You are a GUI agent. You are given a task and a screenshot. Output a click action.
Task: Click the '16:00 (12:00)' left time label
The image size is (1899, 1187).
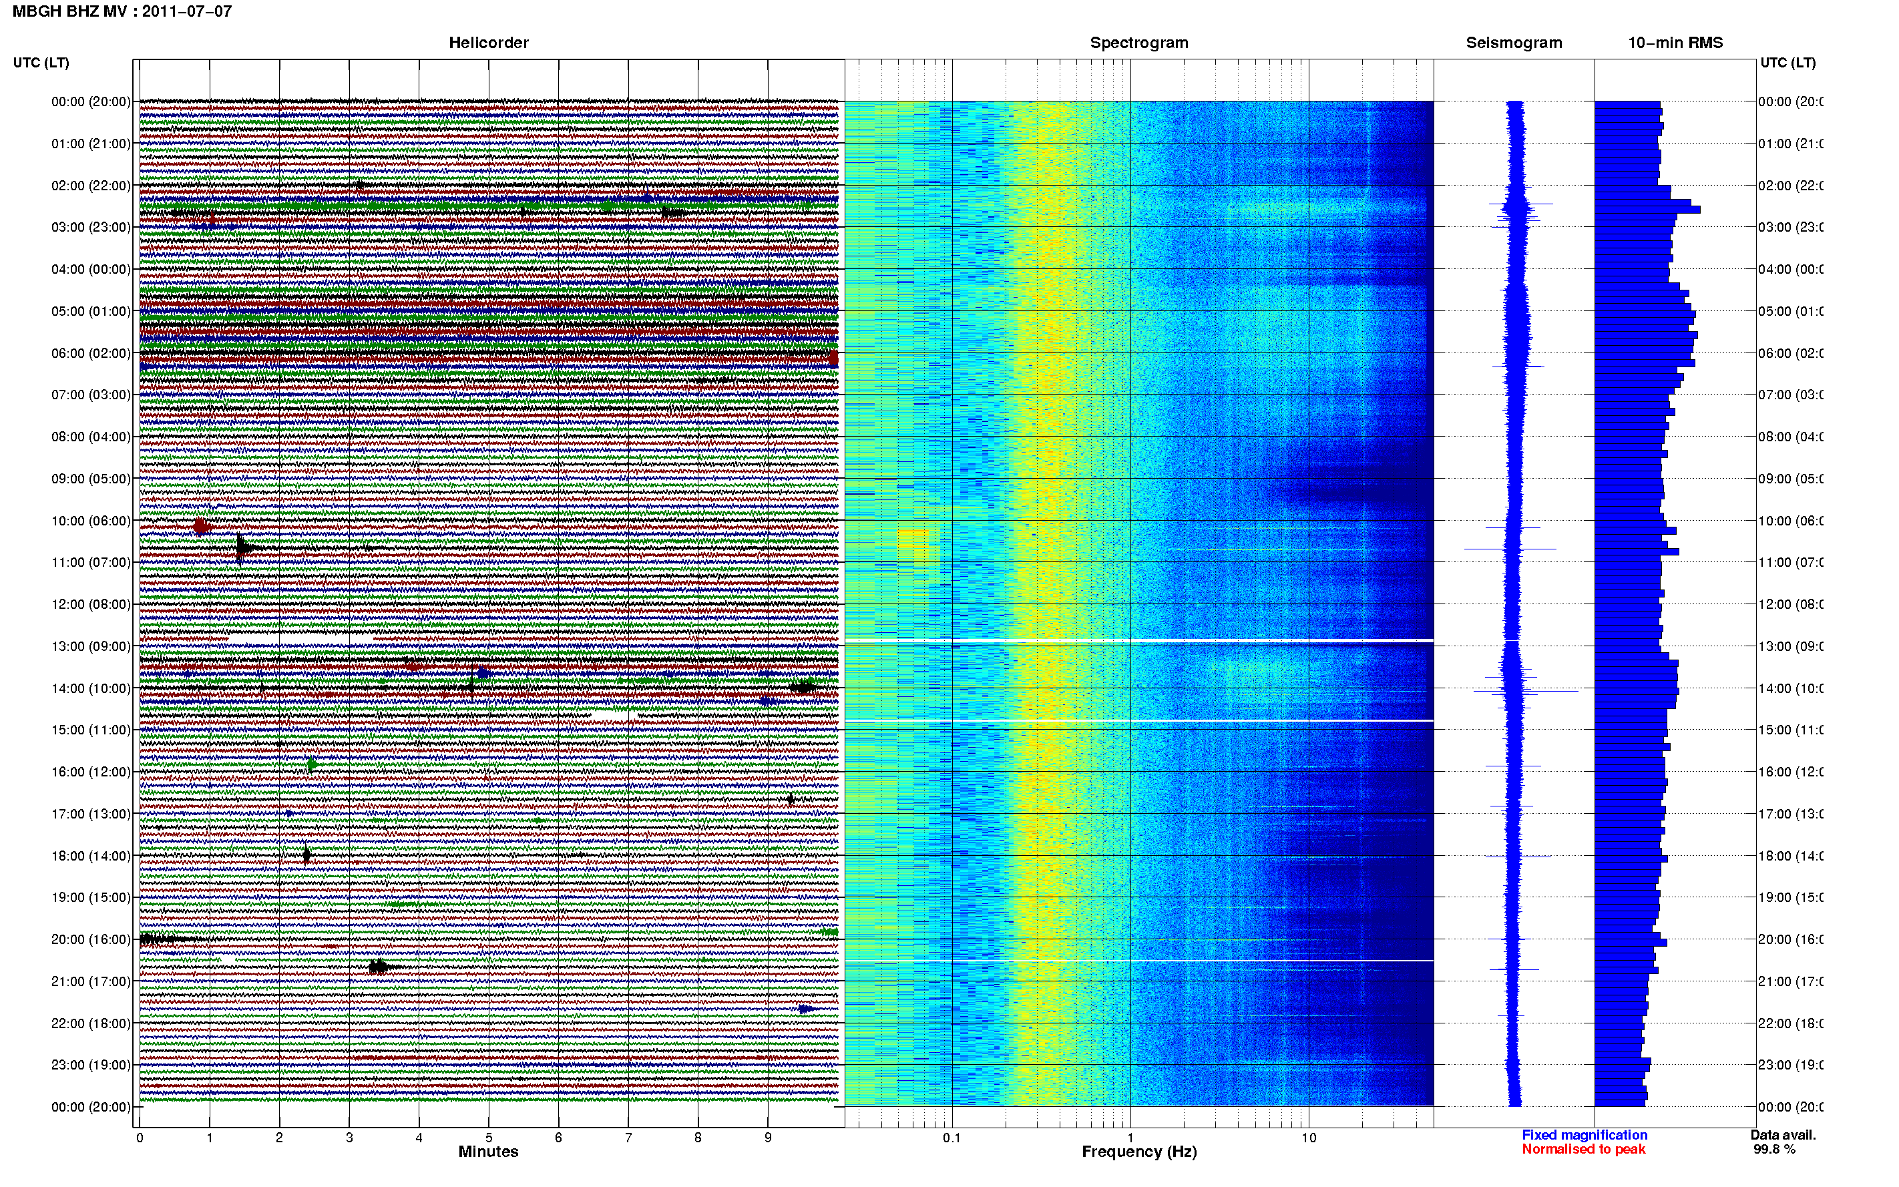[91, 772]
